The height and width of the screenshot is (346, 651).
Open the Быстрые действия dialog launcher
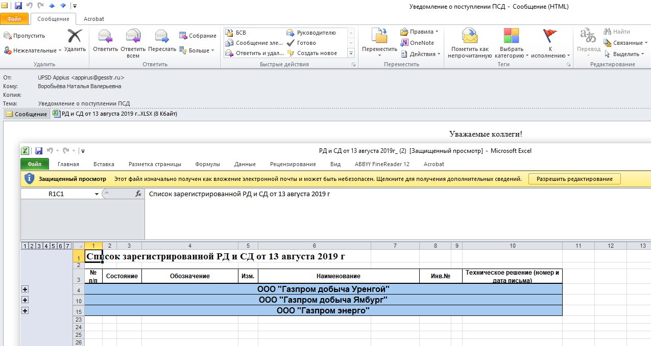click(x=353, y=65)
